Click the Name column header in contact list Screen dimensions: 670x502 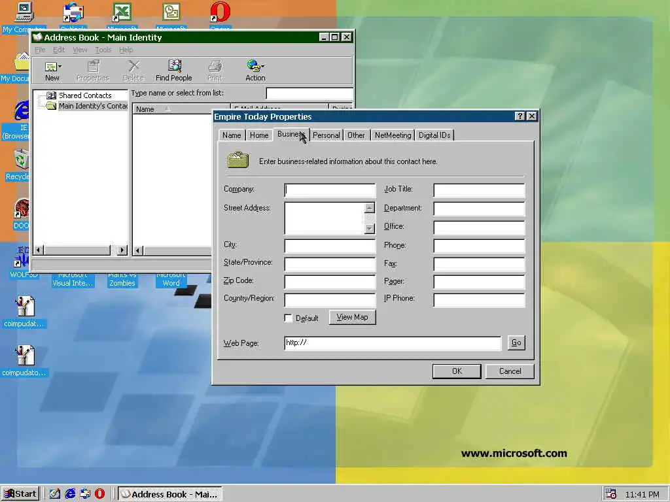tap(181, 109)
